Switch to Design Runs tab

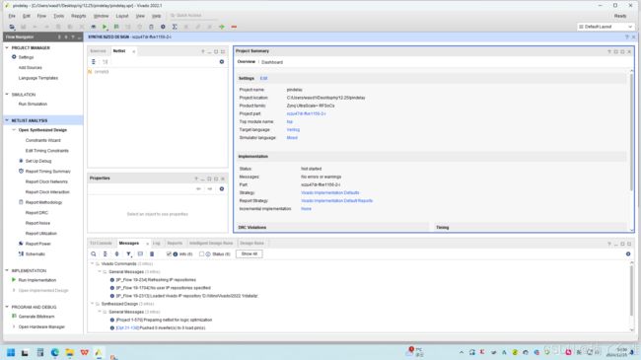(x=251, y=243)
